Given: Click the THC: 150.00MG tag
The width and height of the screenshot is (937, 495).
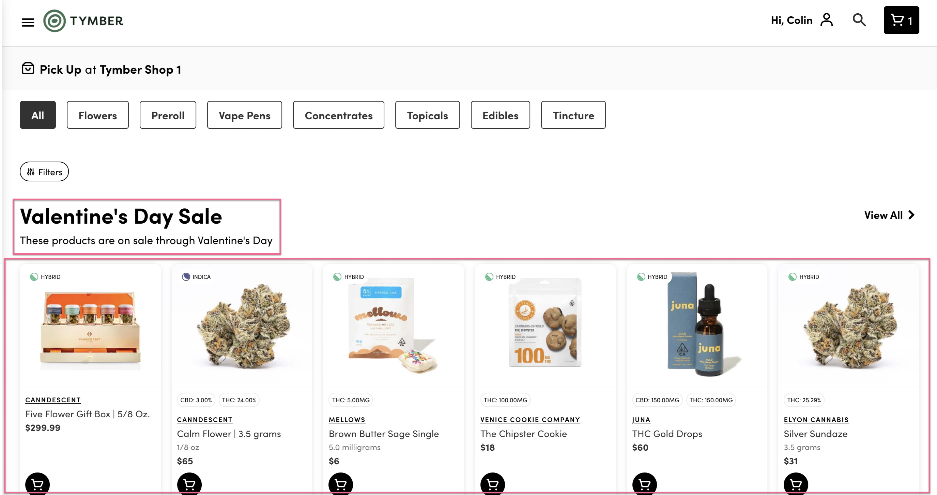Looking at the screenshot, I should (711, 400).
